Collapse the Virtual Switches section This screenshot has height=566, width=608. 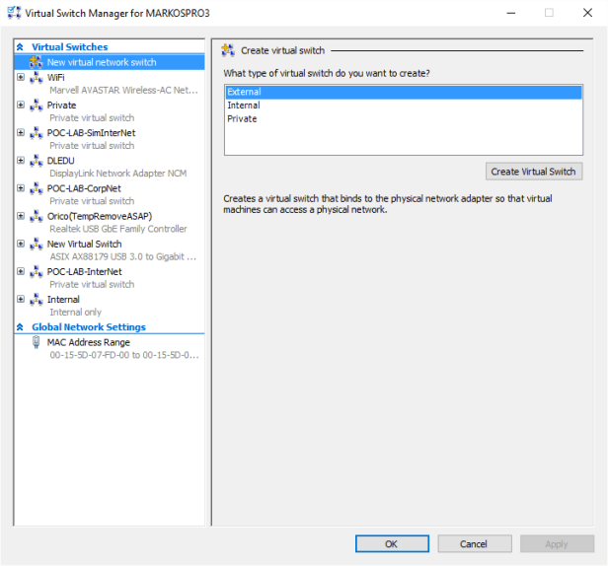[x=21, y=47]
